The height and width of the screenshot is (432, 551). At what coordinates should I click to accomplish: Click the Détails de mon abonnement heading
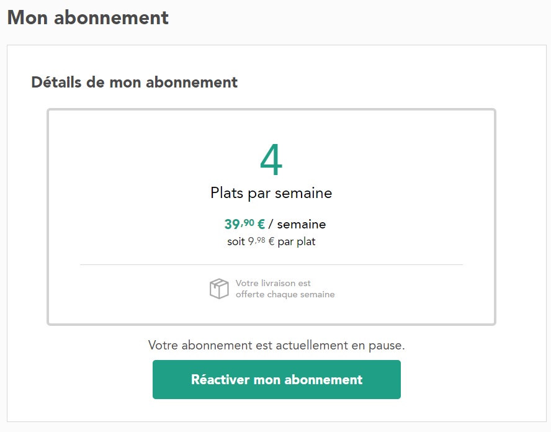click(x=135, y=83)
